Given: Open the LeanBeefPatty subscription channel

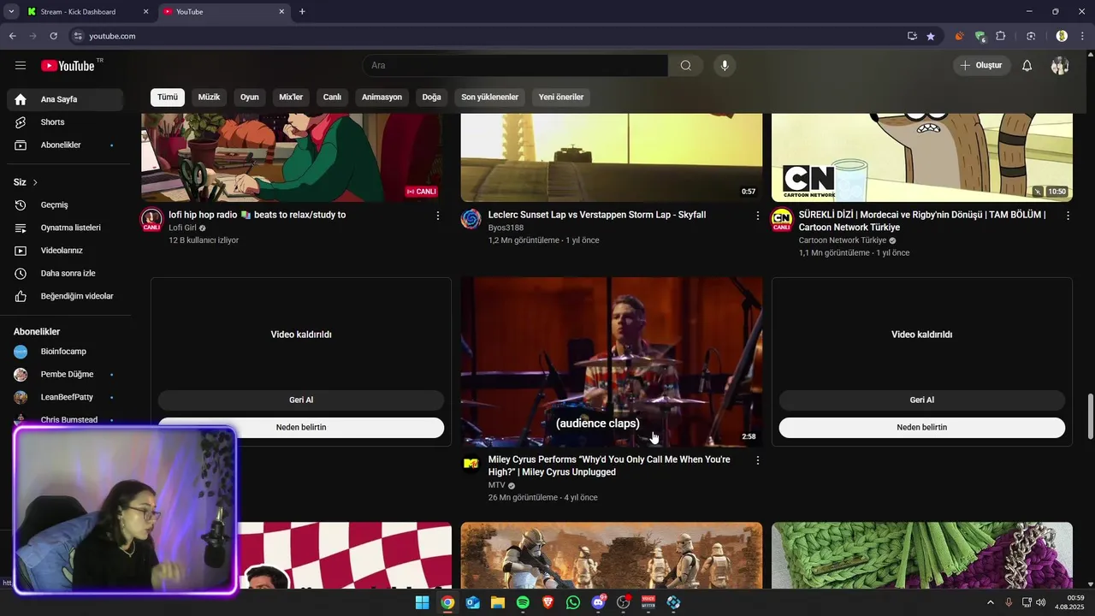Looking at the screenshot, I should (65, 397).
